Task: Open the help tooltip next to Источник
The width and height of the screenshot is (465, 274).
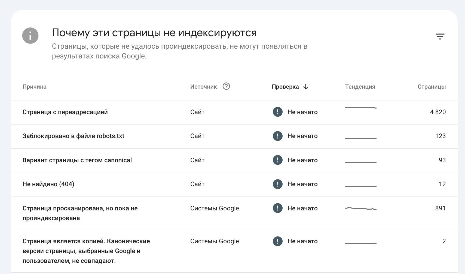Action: pos(226,86)
